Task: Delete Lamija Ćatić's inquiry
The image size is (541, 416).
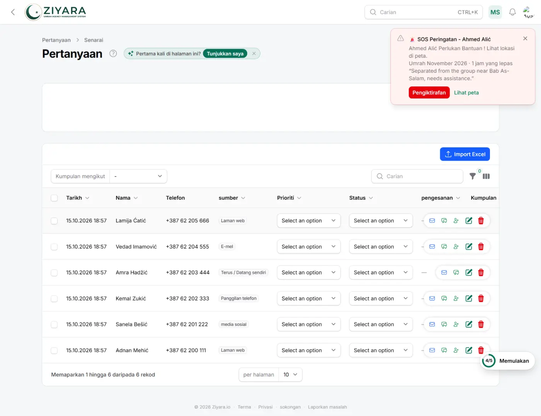Action: (x=481, y=221)
